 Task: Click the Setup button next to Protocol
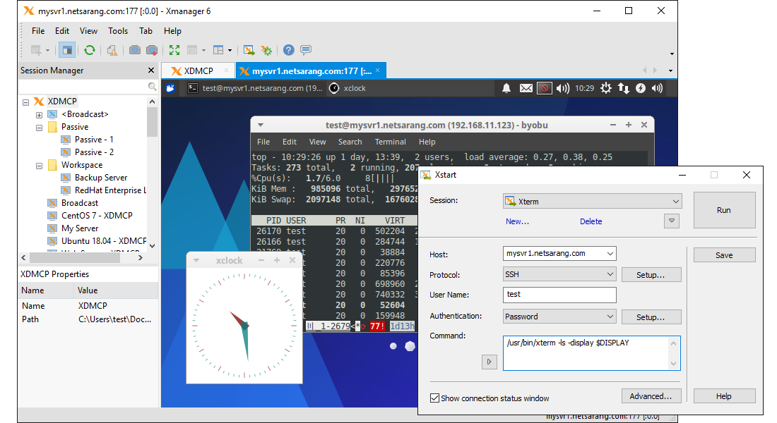click(x=651, y=274)
